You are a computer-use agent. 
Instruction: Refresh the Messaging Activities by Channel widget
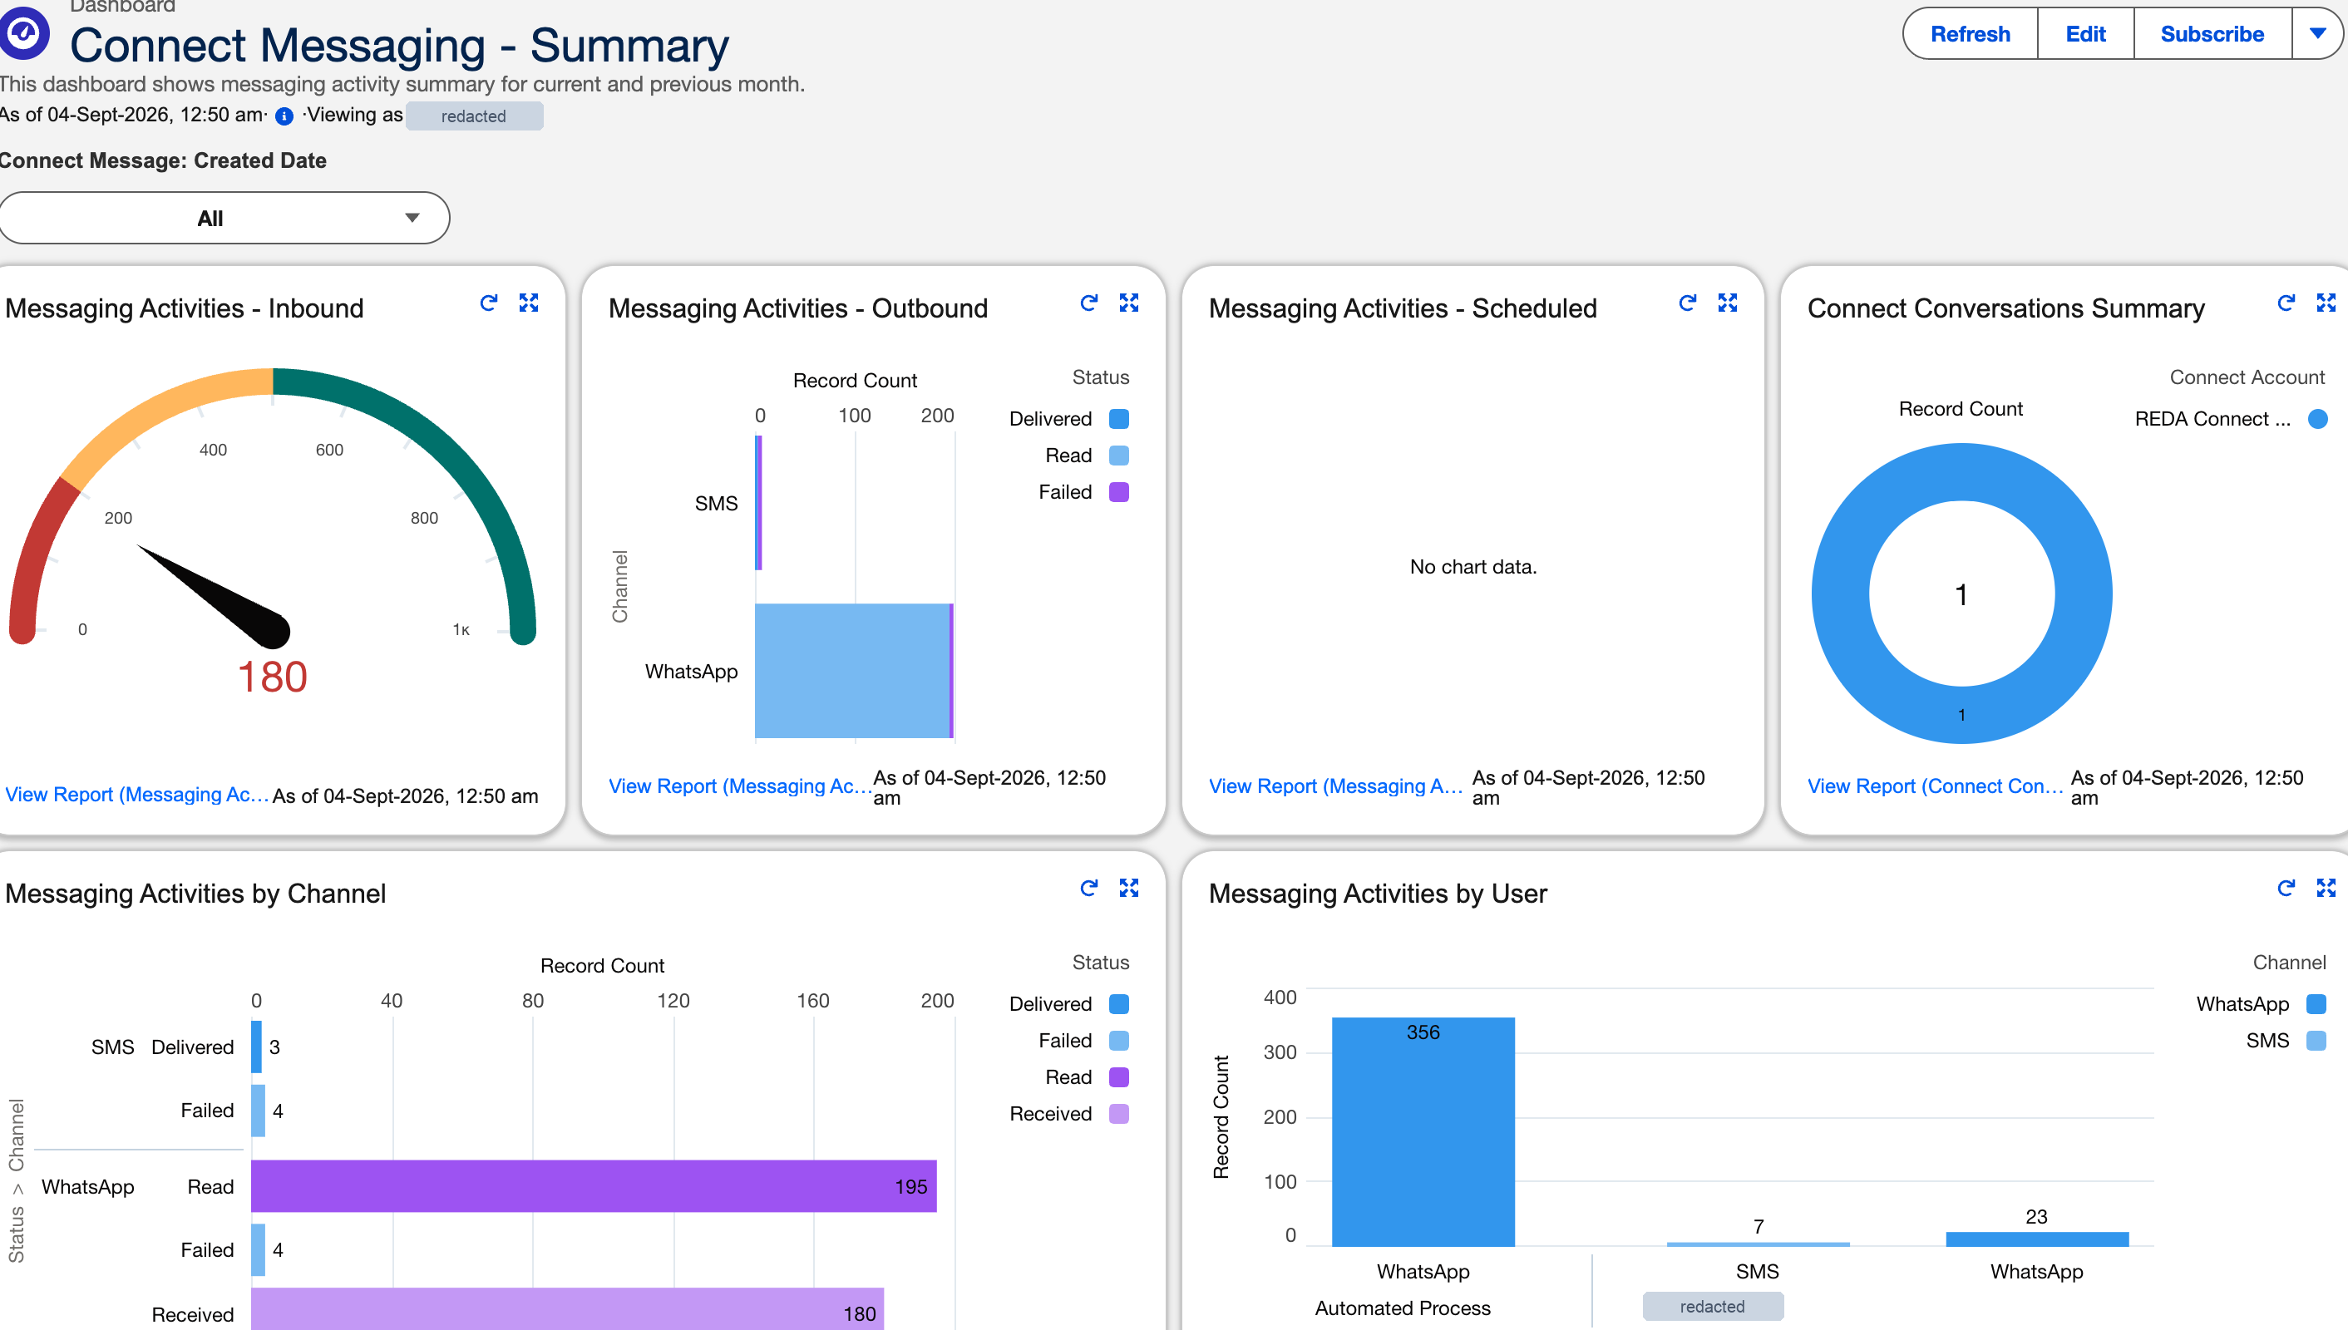coord(1089,888)
